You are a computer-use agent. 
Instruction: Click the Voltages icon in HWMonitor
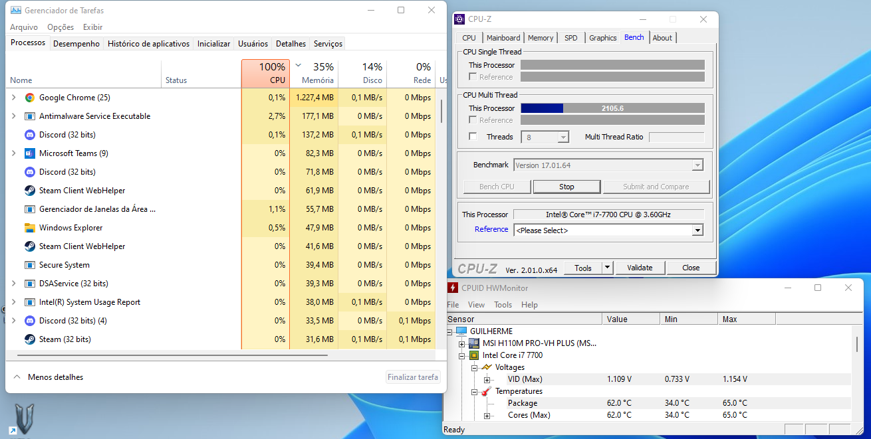tap(486, 367)
